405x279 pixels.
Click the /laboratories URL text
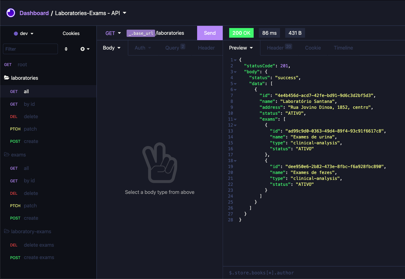point(170,33)
